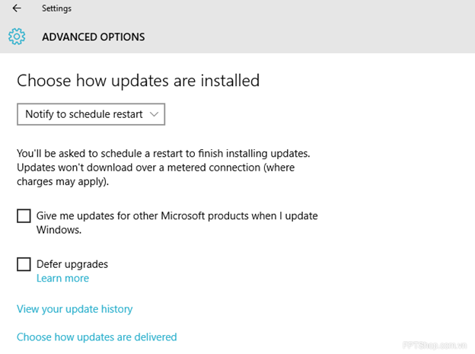Image resolution: width=475 pixels, height=354 pixels.
Task: Click empty area of the grey header bar
Action: point(303,27)
